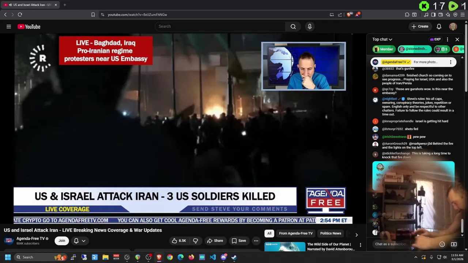This screenshot has height=263, width=468.
Task: Open the YouTube guide hamburger menu
Action: [9, 26]
